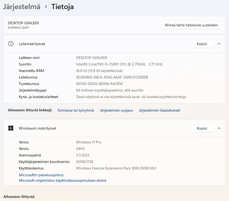Collapse the Windowsin määritykset section chevron
The image size is (229, 201).
[x=219, y=128]
